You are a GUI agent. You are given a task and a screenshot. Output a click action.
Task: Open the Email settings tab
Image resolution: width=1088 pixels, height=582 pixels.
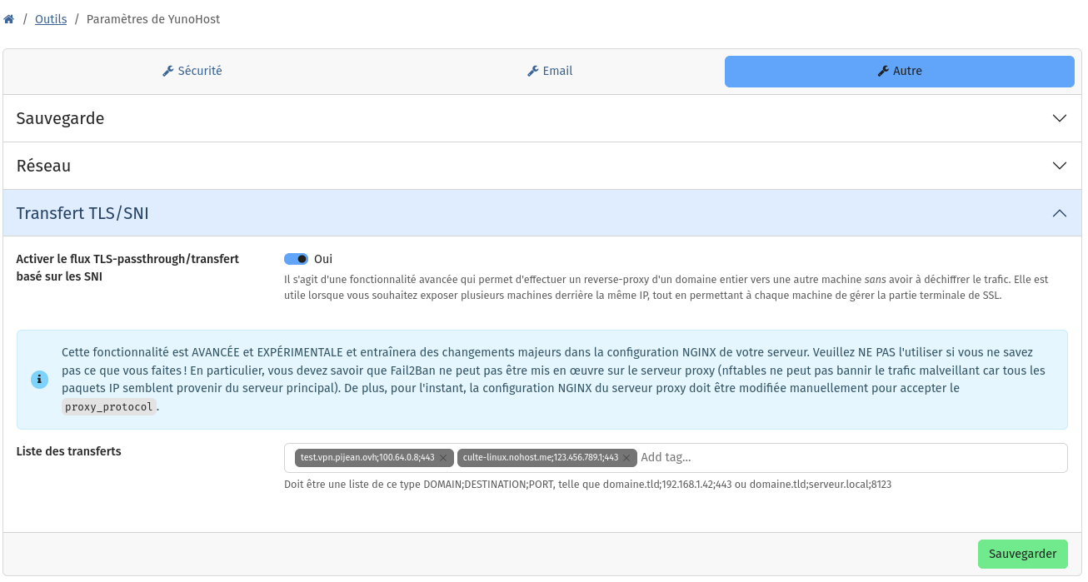(550, 72)
